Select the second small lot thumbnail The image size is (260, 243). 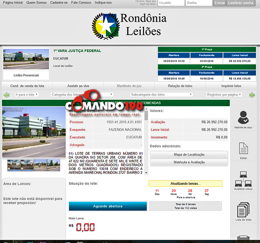pyautogui.click(x=27, y=165)
